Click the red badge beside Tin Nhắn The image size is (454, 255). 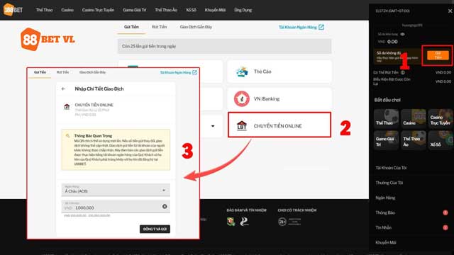445,227
